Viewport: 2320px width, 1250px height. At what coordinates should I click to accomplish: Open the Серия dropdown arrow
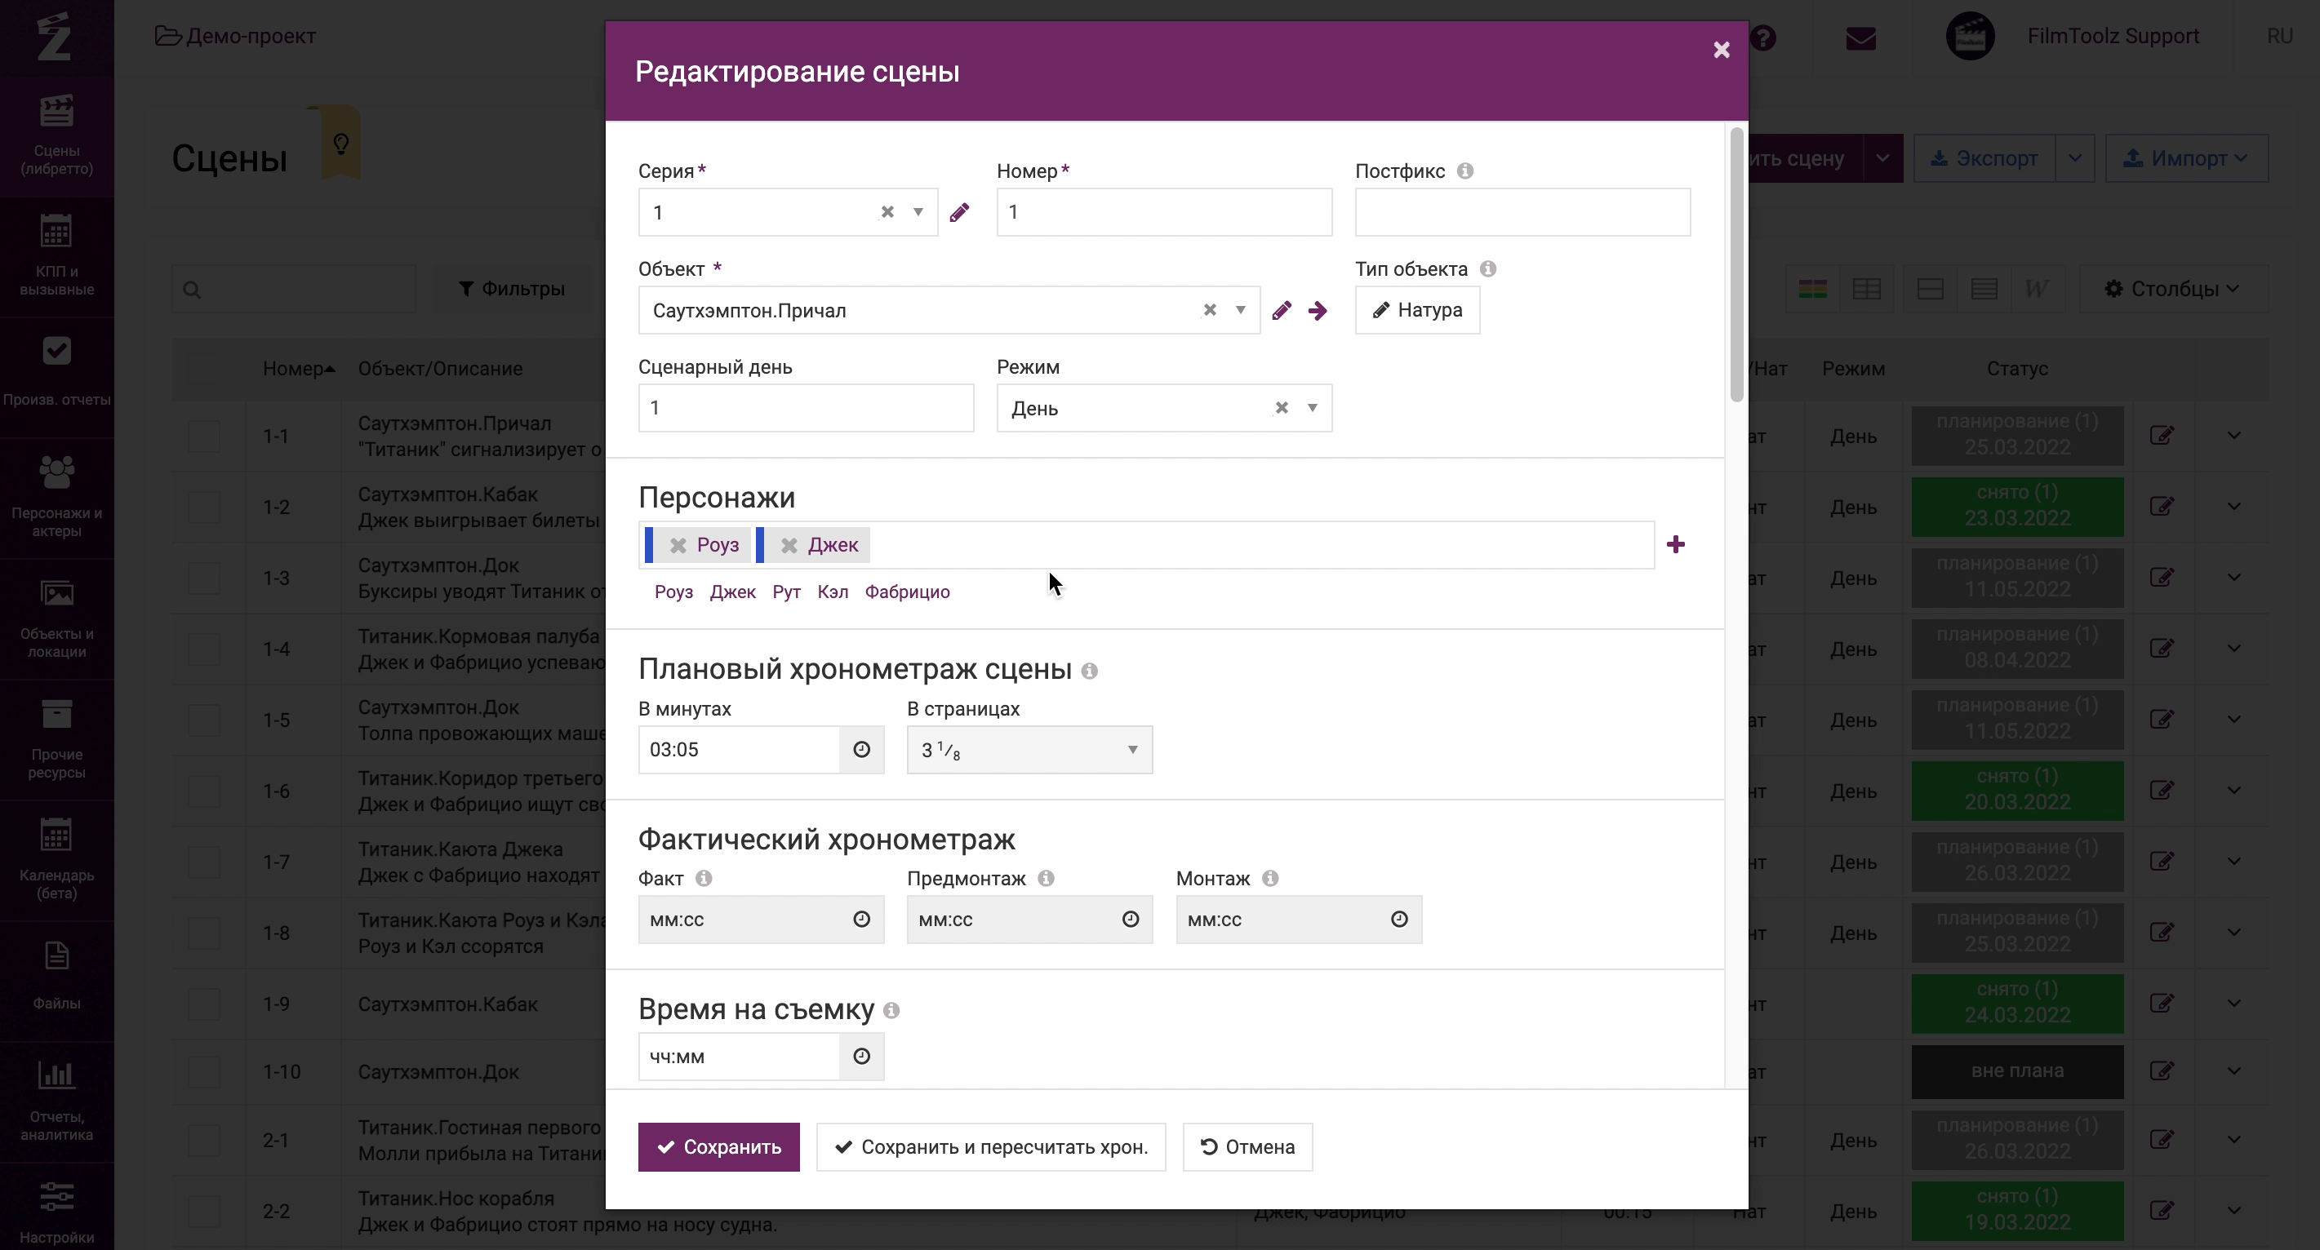(x=918, y=212)
